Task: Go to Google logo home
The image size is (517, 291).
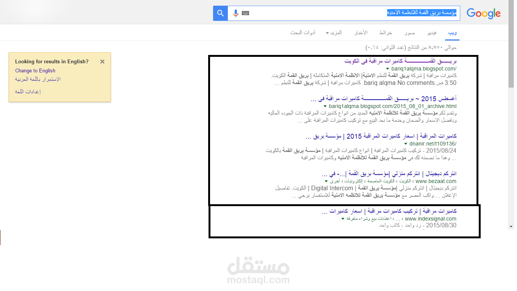Action: (x=483, y=14)
